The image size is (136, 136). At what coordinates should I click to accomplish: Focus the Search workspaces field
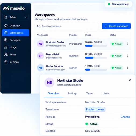(67, 26)
